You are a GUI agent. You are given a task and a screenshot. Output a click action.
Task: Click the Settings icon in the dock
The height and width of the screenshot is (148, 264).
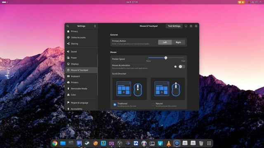click(x=177, y=143)
